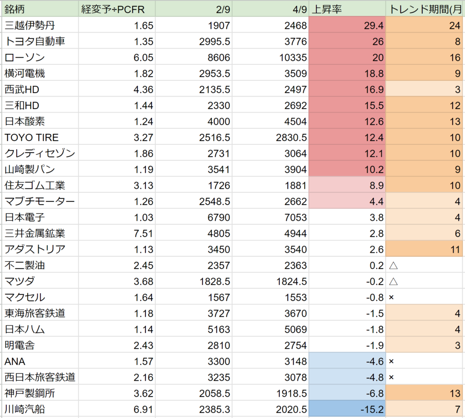Select the 西武HD cell
465x418 pixels.
40,89
